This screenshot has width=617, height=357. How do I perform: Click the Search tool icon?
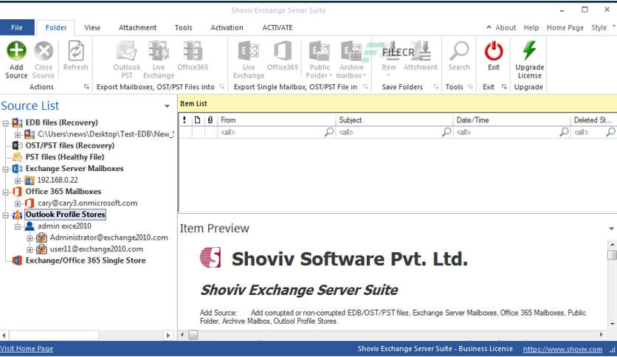pyautogui.click(x=459, y=51)
